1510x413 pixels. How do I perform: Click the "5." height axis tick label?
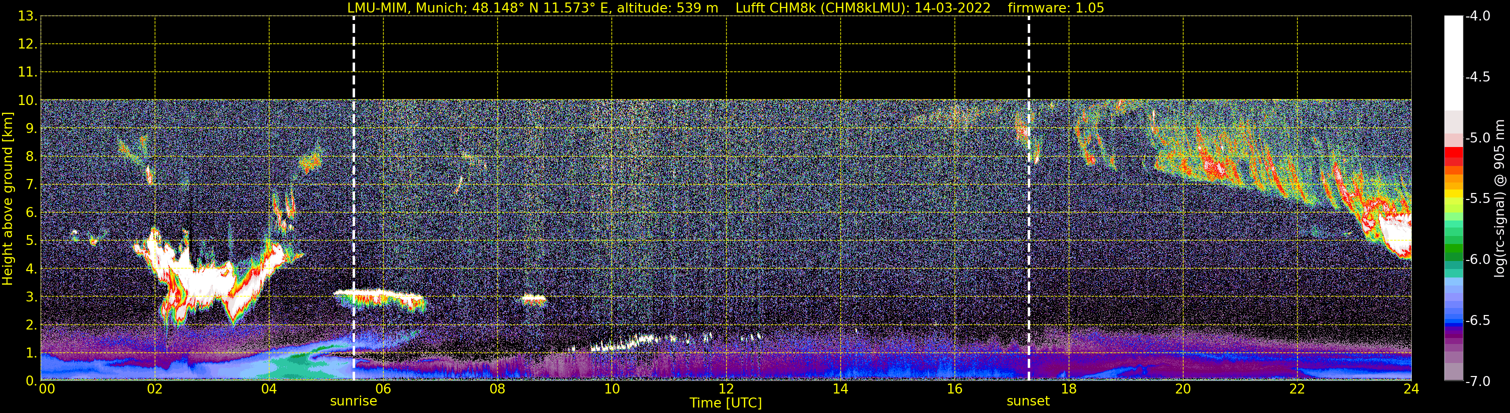pos(31,240)
